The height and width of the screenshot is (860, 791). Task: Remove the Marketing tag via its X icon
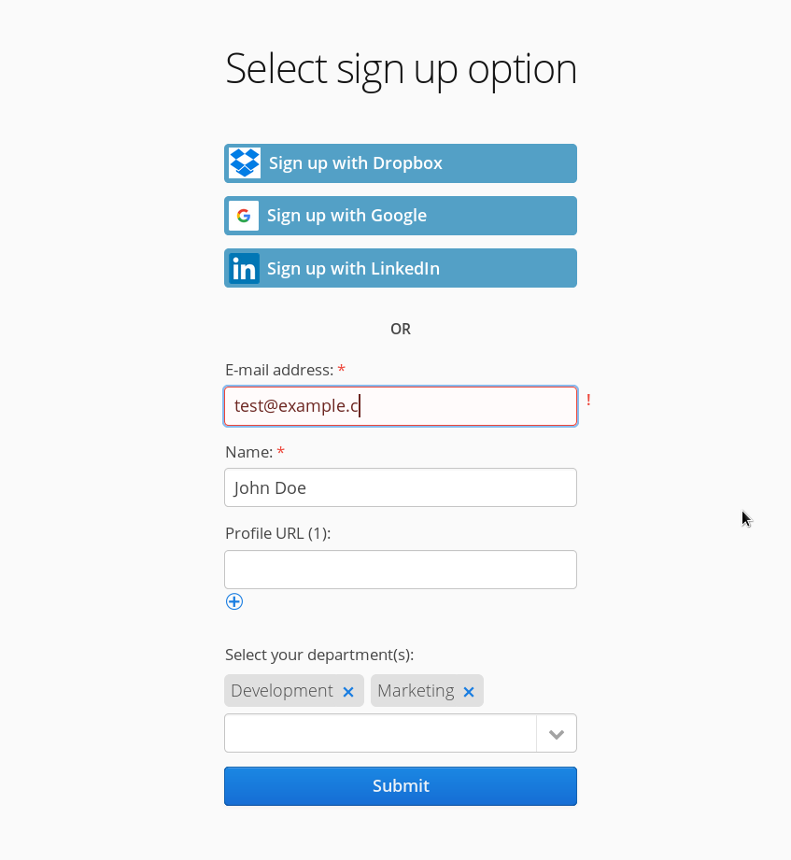point(468,692)
